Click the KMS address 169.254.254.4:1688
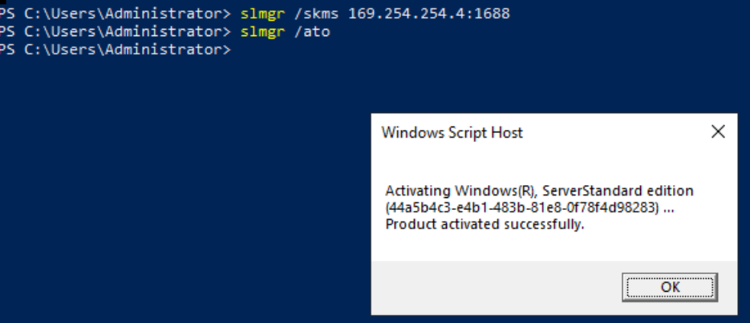The height and width of the screenshot is (323, 750). [428, 14]
